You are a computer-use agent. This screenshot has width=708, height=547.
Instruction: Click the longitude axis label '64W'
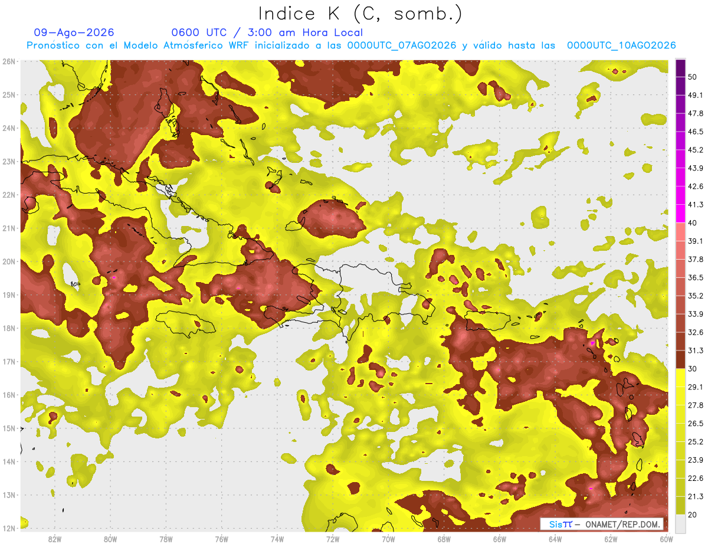(x=555, y=540)
